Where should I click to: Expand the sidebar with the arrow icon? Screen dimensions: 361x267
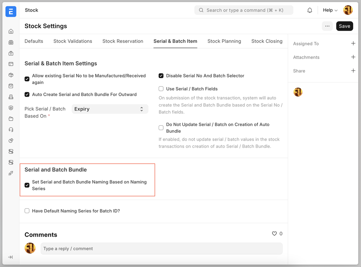(11, 257)
